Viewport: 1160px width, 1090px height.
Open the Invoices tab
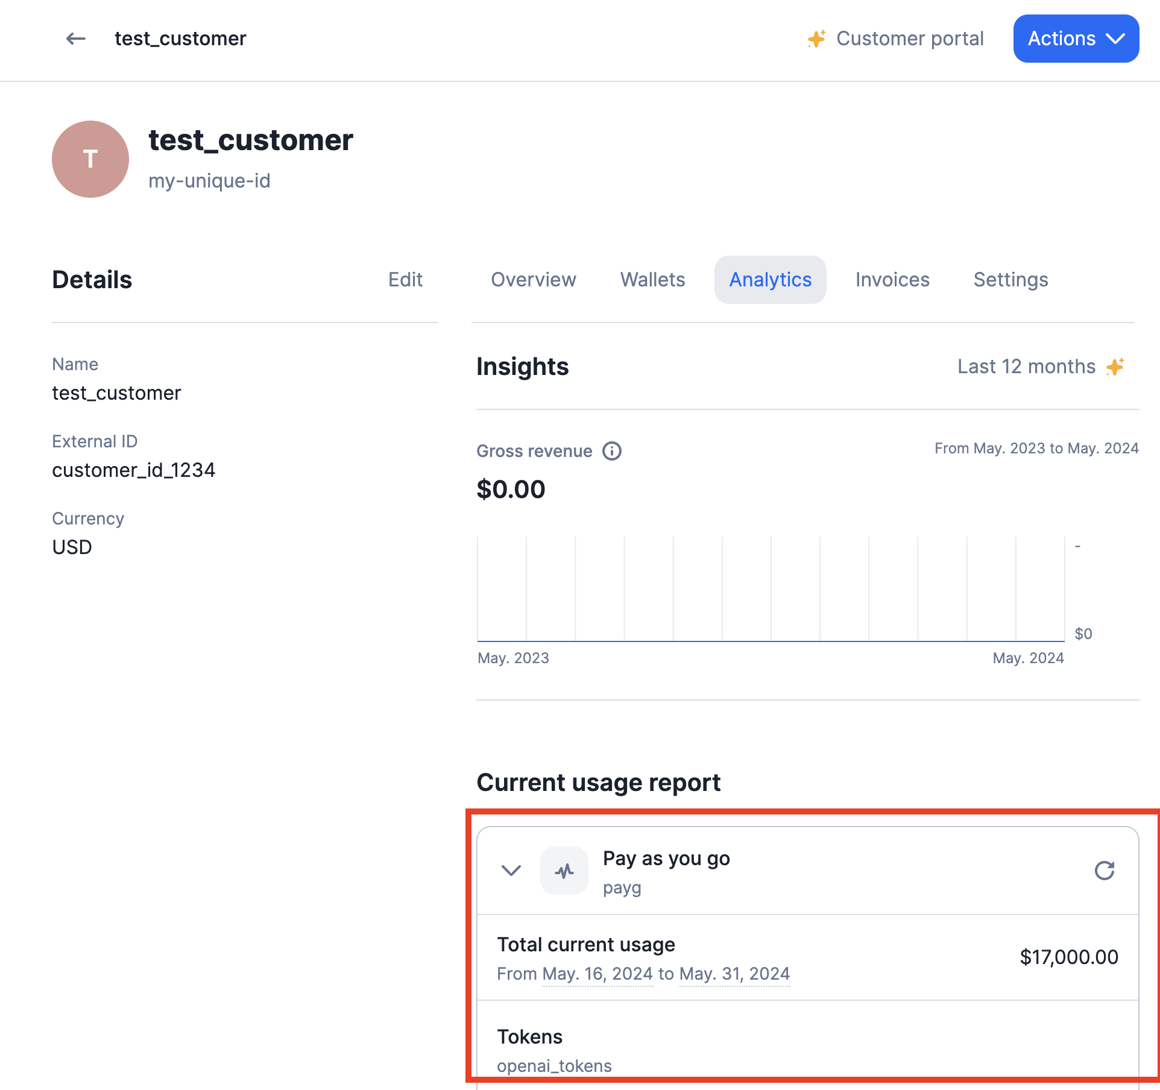892,280
